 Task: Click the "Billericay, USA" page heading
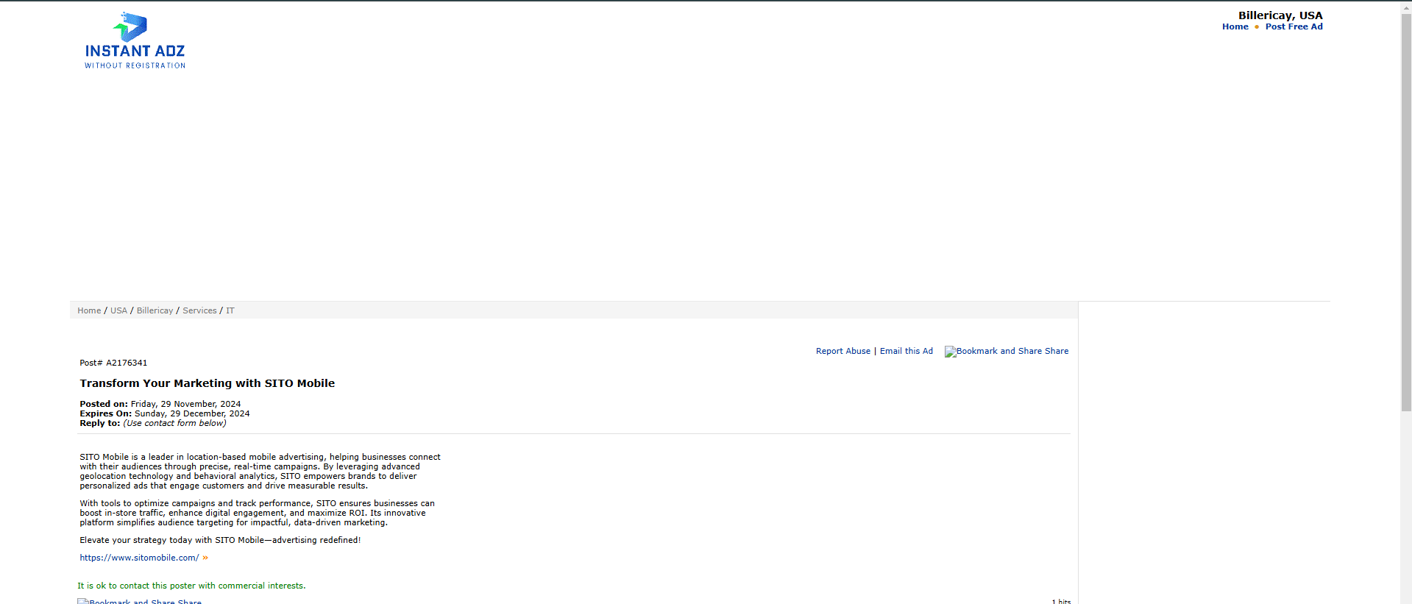(x=1280, y=15)
